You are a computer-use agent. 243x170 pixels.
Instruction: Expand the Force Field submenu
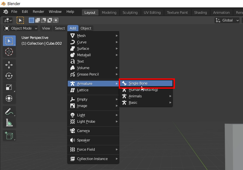(93, 149)
